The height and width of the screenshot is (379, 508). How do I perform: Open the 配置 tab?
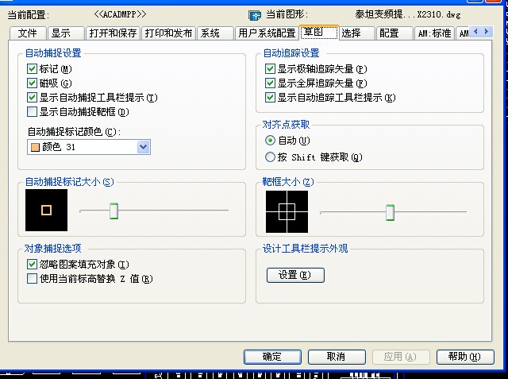(x=394, y=33)
